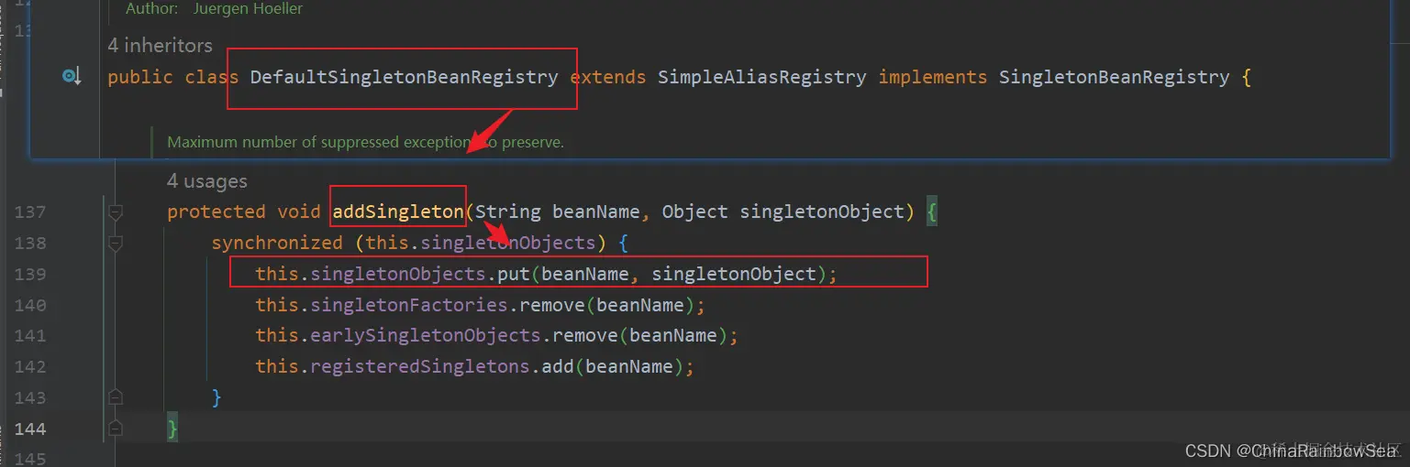Viewport: 1410px width, 467px height.
Task: Click the 'add' call on line 142
Action: click(558, 366)
